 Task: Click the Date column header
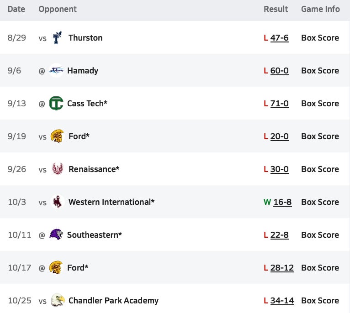[16, 9]
